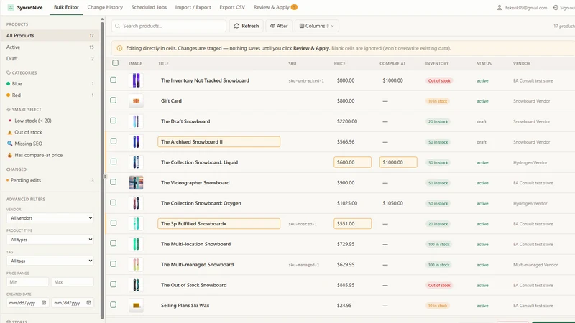Viewport: 575px width, 323px height.
Task: Click 100 in stock badge for Multi-managed Snowboard
Action: (x=438, y=265)
